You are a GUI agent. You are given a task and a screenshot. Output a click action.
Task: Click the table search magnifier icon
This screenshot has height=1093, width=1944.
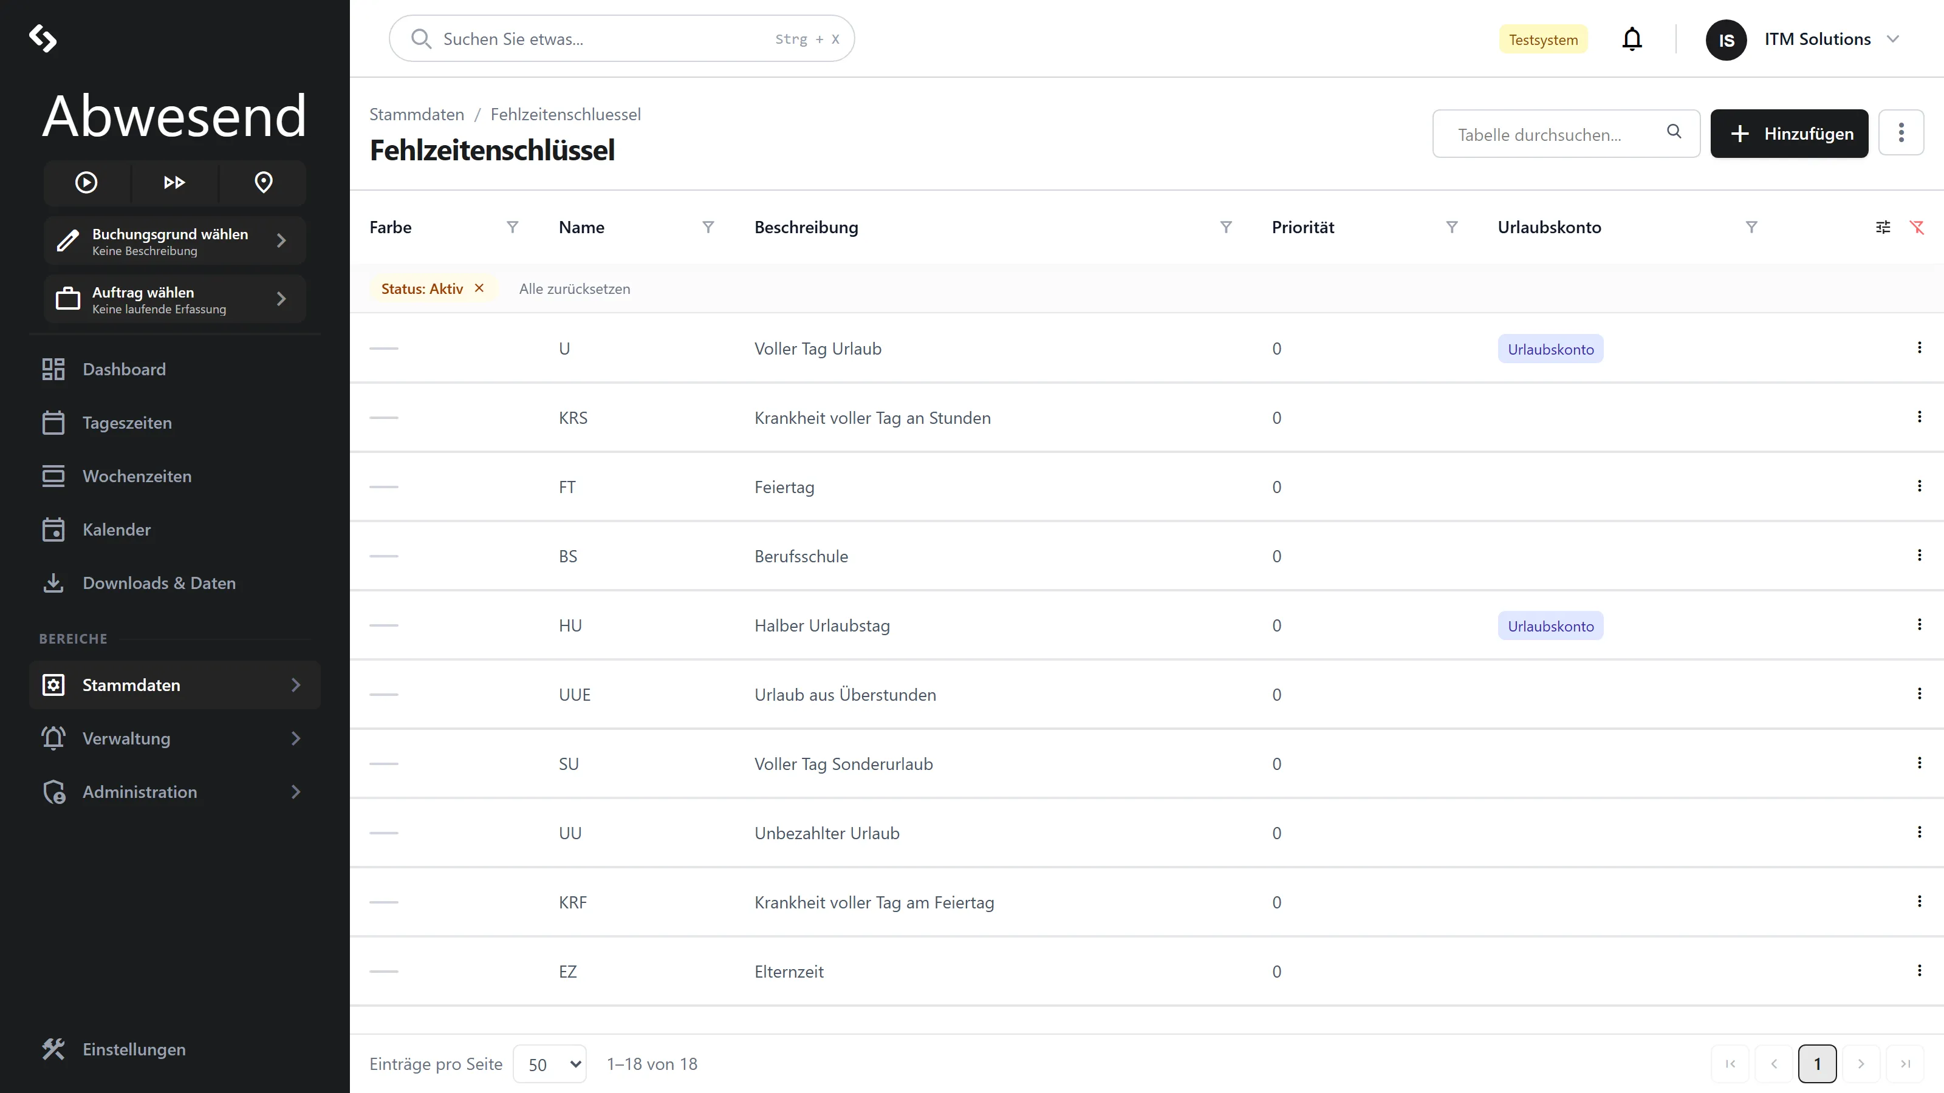point(1674,132)
